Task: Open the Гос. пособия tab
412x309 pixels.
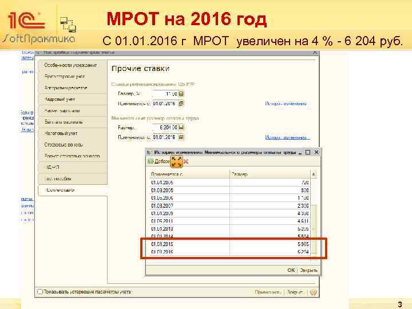Action: coord(73,179)
